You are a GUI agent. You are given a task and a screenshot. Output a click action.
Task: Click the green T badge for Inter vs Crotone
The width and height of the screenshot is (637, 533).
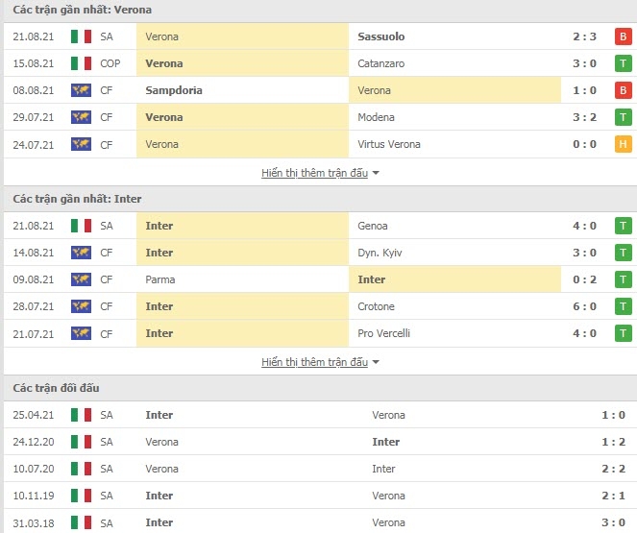click(x=623, y=306)
